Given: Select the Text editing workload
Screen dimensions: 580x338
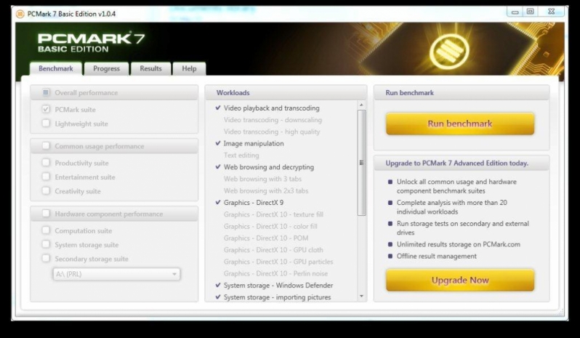Looking at the screenshot, I should 241,156.
